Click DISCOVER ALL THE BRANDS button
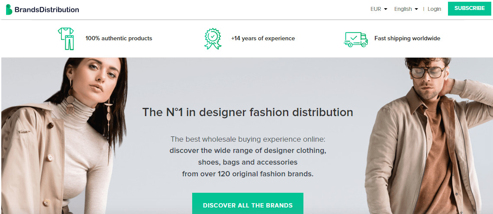The width and height of the screenshot is (493, 214). 248,203
